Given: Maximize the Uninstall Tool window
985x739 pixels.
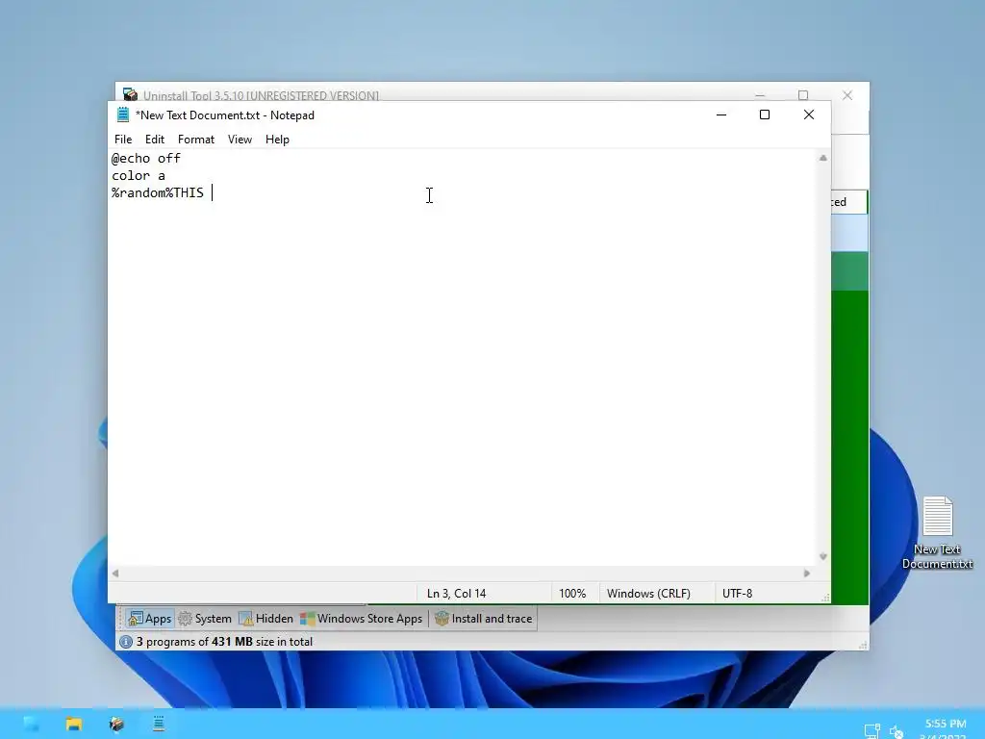Looking at the screenshot, I should point(803,95).
